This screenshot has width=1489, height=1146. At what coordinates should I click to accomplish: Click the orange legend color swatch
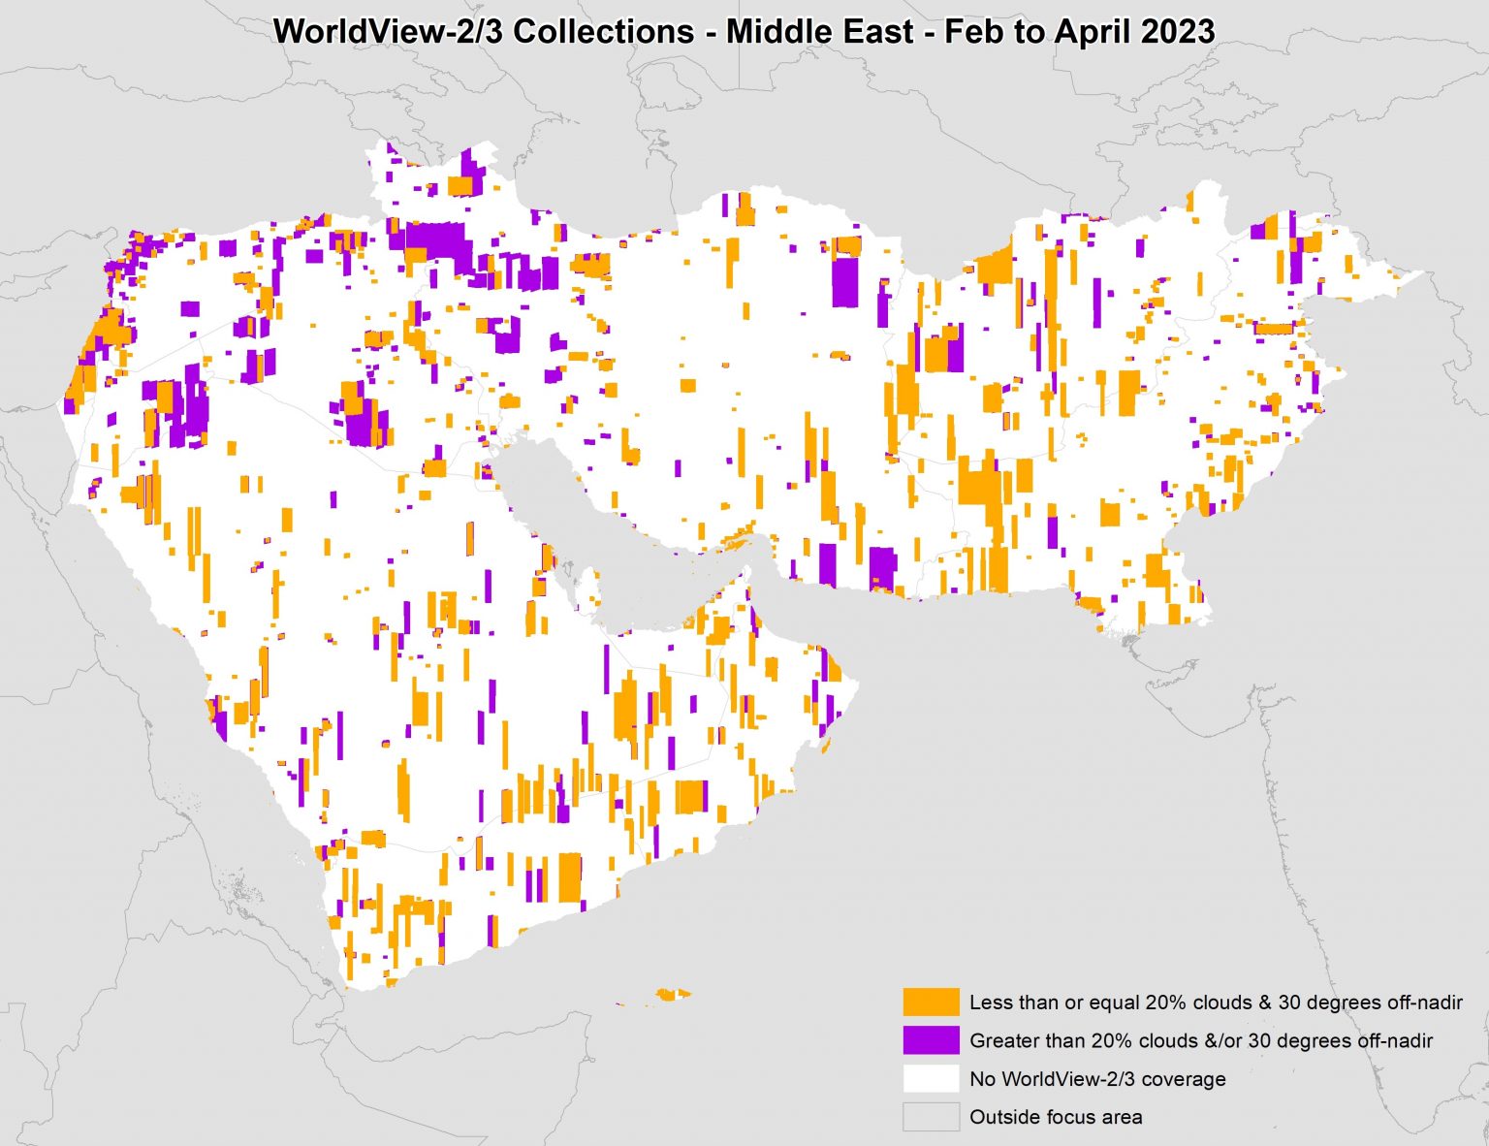[931, 1002]
